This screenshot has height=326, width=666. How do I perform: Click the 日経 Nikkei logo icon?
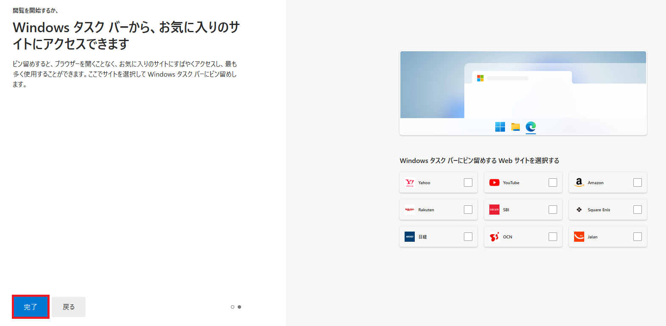[410, 237]
